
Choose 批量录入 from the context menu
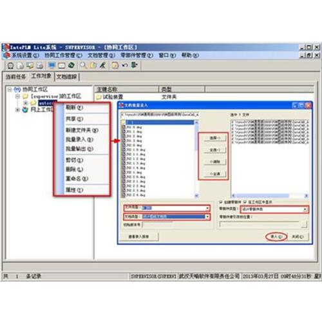[x=79, y=140]
